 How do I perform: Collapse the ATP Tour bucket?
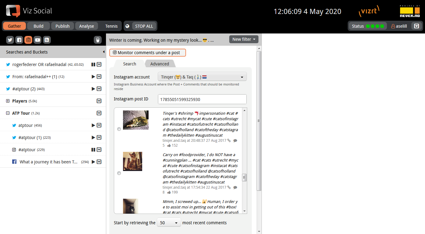[8, 113]
